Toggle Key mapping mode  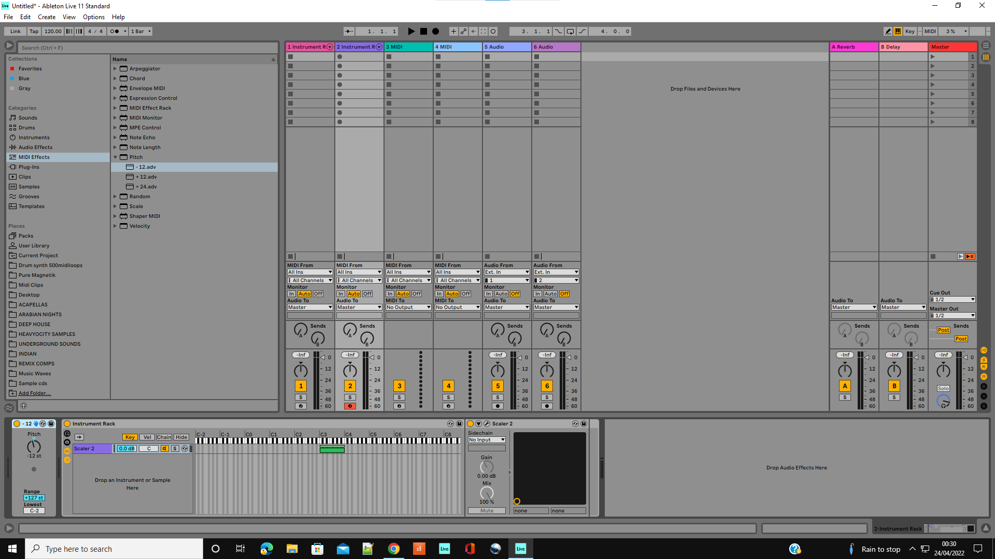coord(910,32)
